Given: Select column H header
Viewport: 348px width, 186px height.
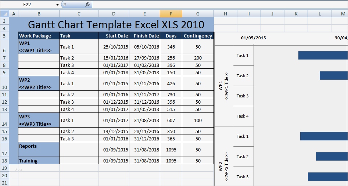Looking at the screenshot, I should [x=225, y=14].
